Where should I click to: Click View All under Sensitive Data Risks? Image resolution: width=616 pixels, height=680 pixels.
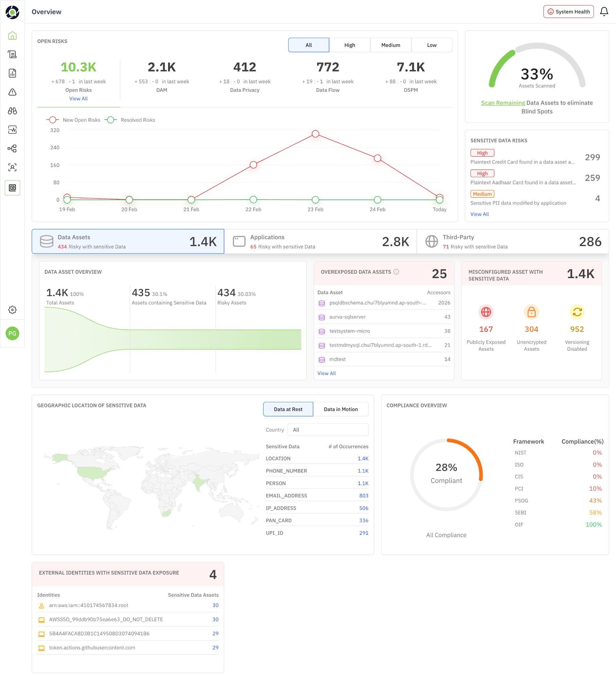coord(479,214)
